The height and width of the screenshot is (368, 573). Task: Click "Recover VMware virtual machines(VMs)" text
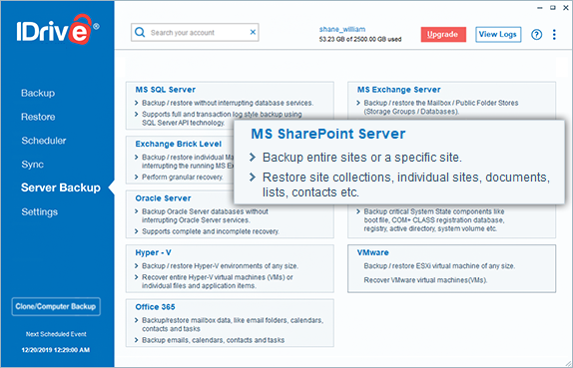coord(425,280)
